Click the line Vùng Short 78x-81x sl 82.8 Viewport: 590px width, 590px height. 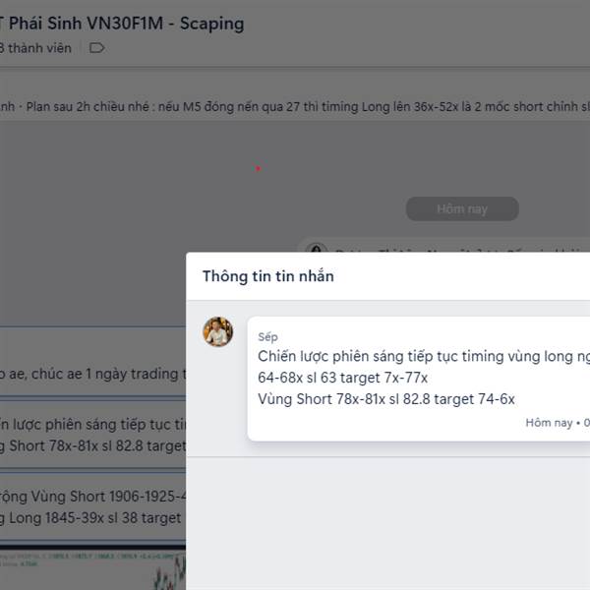click(x=386, y=399)
